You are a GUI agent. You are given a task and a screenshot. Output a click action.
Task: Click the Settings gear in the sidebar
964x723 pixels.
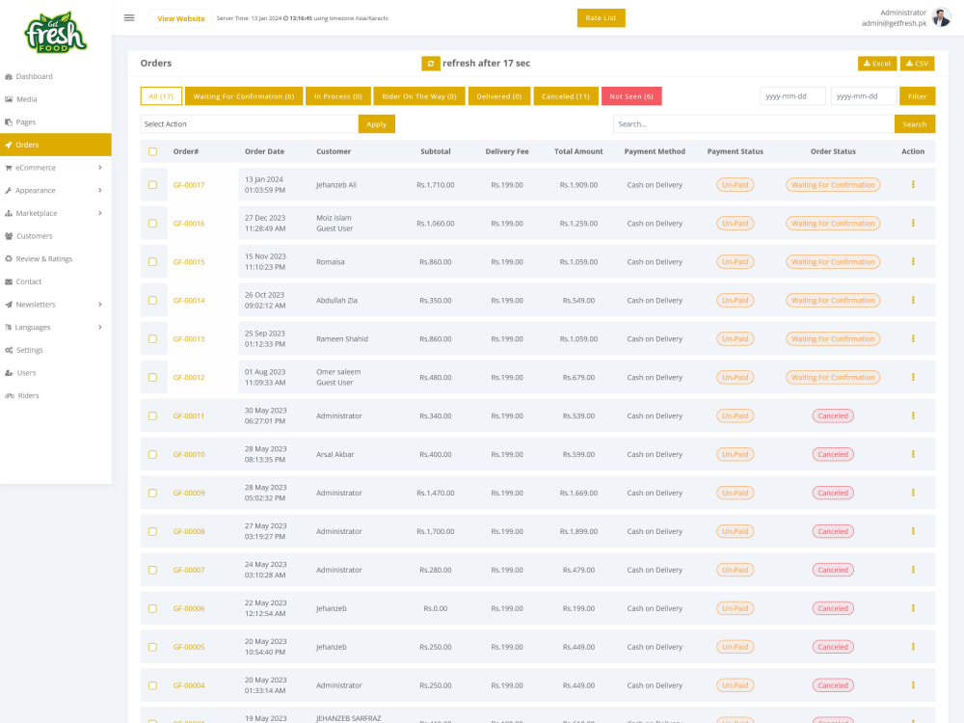(10, 349)
